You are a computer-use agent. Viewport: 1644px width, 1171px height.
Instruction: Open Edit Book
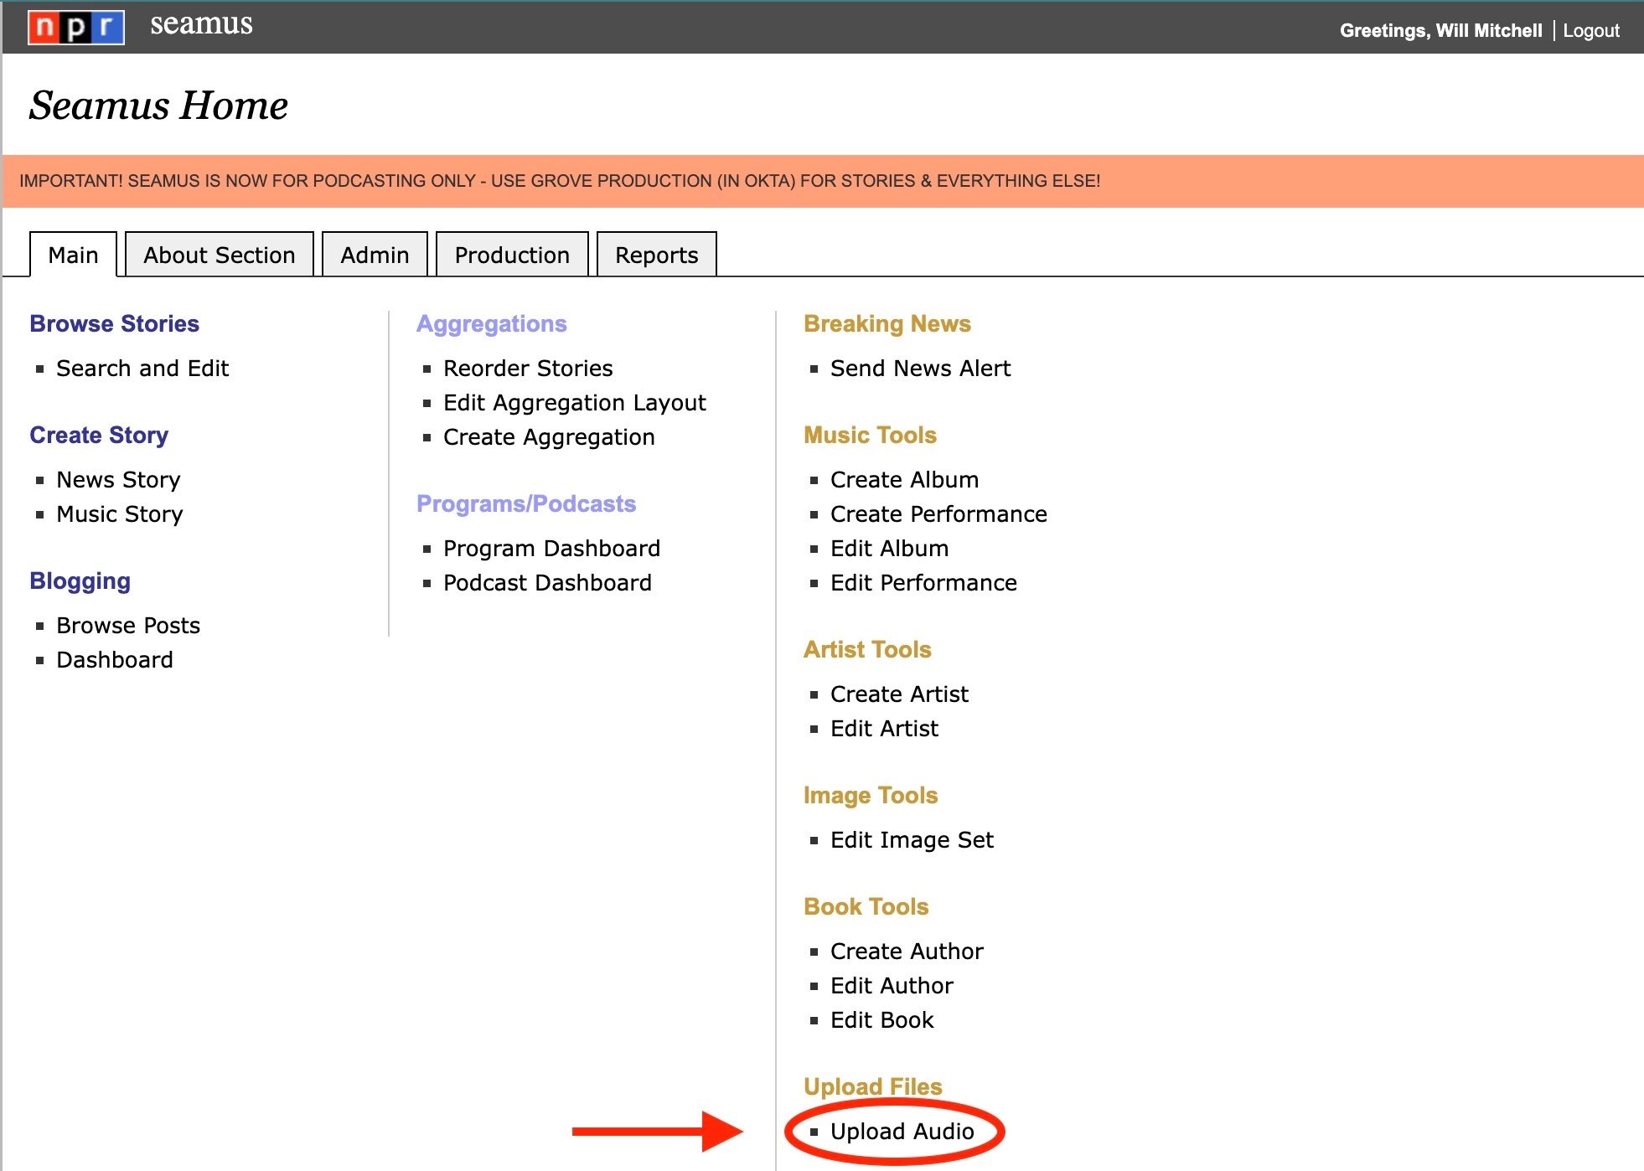[881, 1020]
